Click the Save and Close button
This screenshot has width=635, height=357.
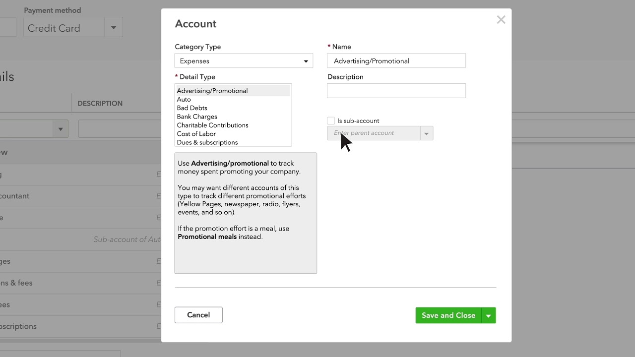(448, 315)
